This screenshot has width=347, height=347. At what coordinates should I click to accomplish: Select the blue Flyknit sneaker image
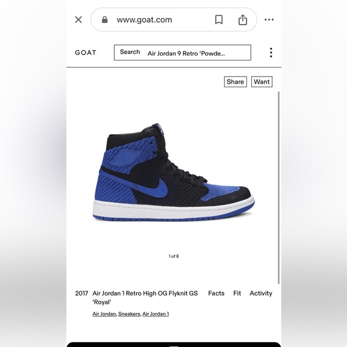point(173,172)
